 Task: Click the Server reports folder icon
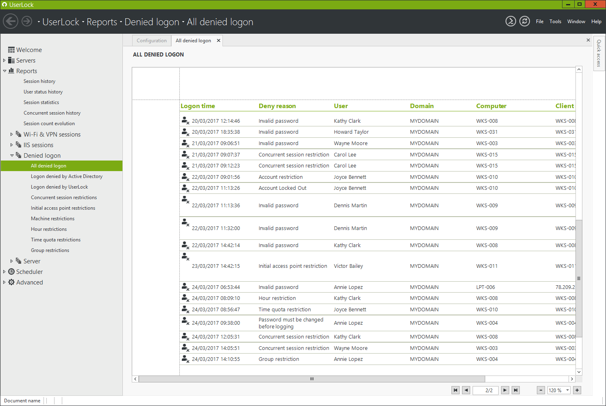tap(18, 261)
